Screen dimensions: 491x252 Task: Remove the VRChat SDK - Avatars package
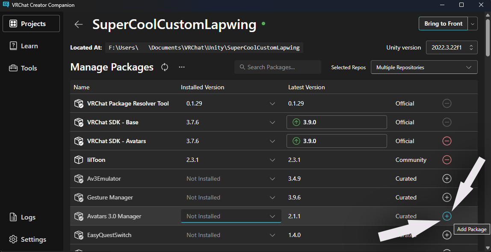447,141
